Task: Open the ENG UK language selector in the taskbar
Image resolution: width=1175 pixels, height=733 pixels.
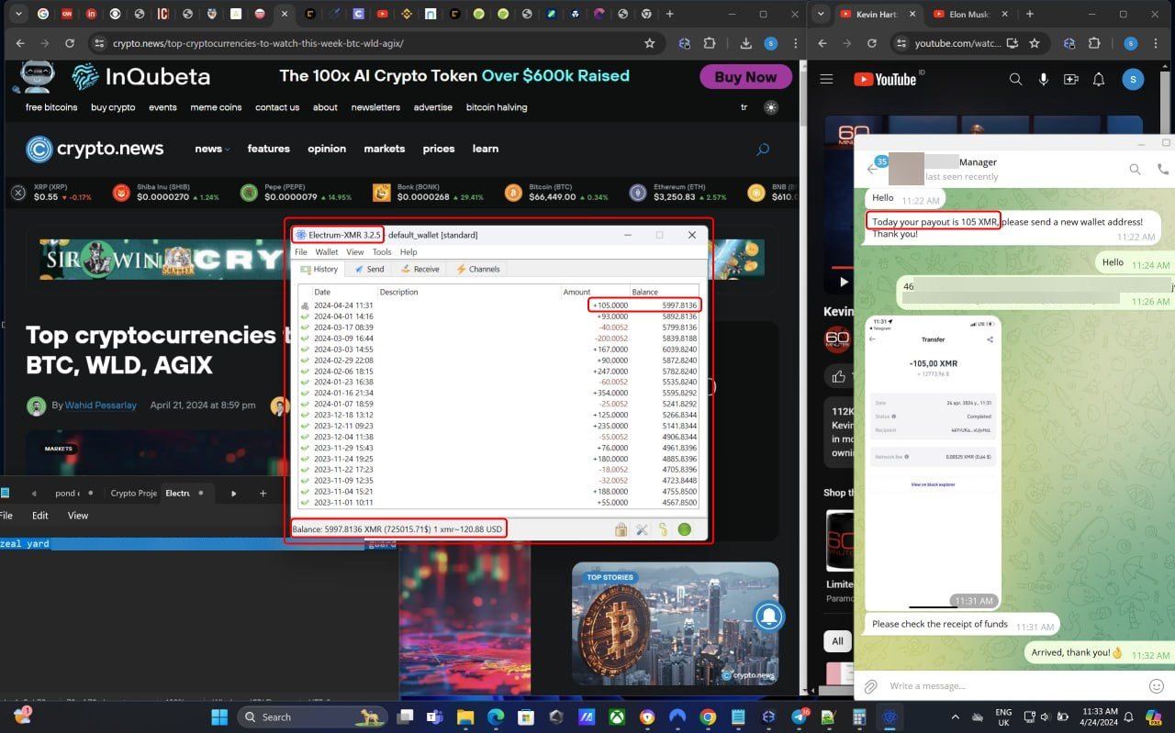Action: [x=1002, y=716]
